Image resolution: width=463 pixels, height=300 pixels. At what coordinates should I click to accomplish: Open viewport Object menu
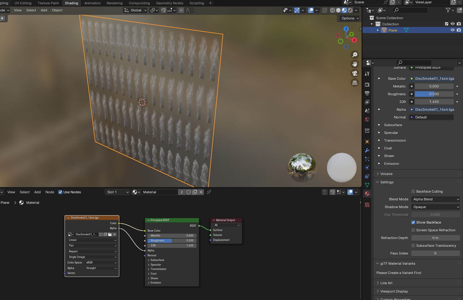point(57,10)
